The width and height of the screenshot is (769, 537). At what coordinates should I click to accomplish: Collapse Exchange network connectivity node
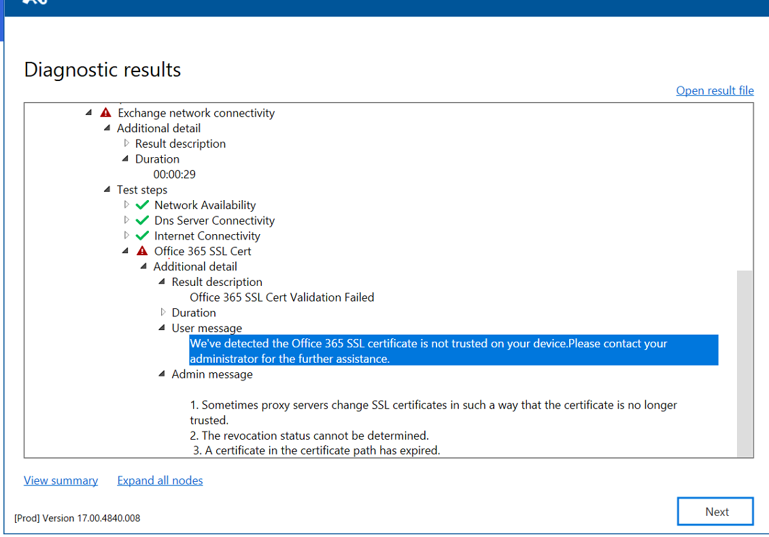pos(89,113)
